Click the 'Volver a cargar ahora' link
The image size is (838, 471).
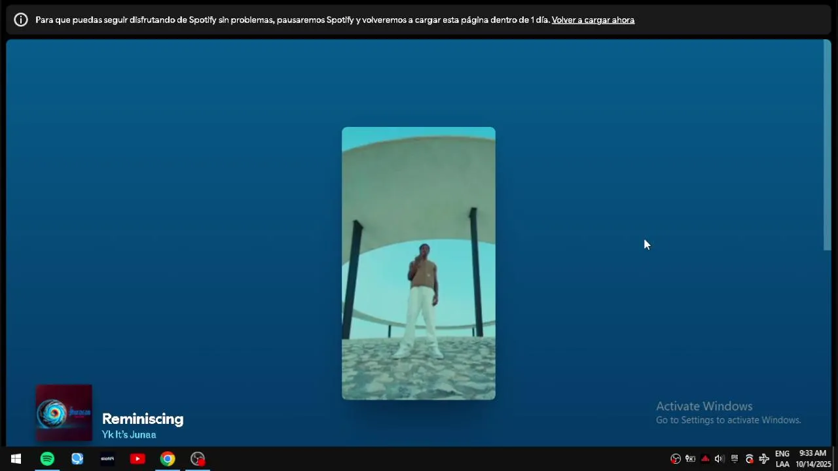pos(593,20)
